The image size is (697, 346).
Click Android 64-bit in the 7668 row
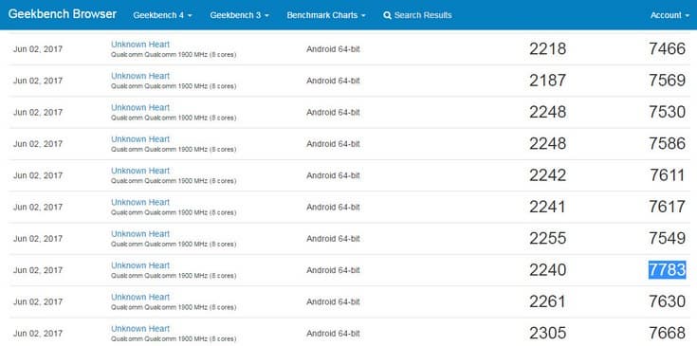pyautogui.click(x=333, y=333)
